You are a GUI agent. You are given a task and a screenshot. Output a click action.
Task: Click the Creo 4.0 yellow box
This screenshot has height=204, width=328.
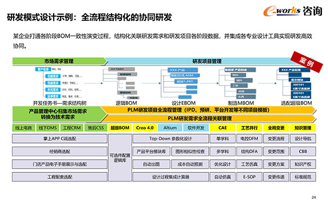click(x=144, y=128)
